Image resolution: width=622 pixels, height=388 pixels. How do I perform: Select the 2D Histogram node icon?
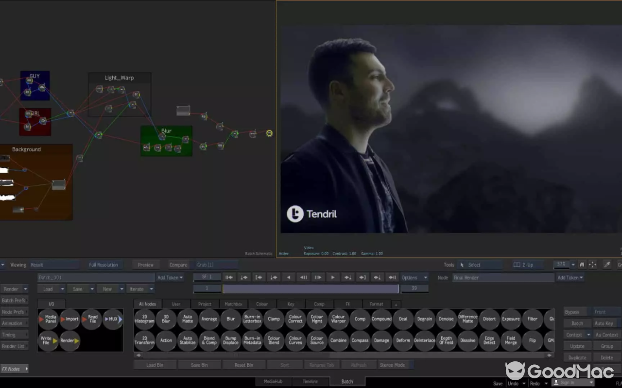click(x=144, y=319)
